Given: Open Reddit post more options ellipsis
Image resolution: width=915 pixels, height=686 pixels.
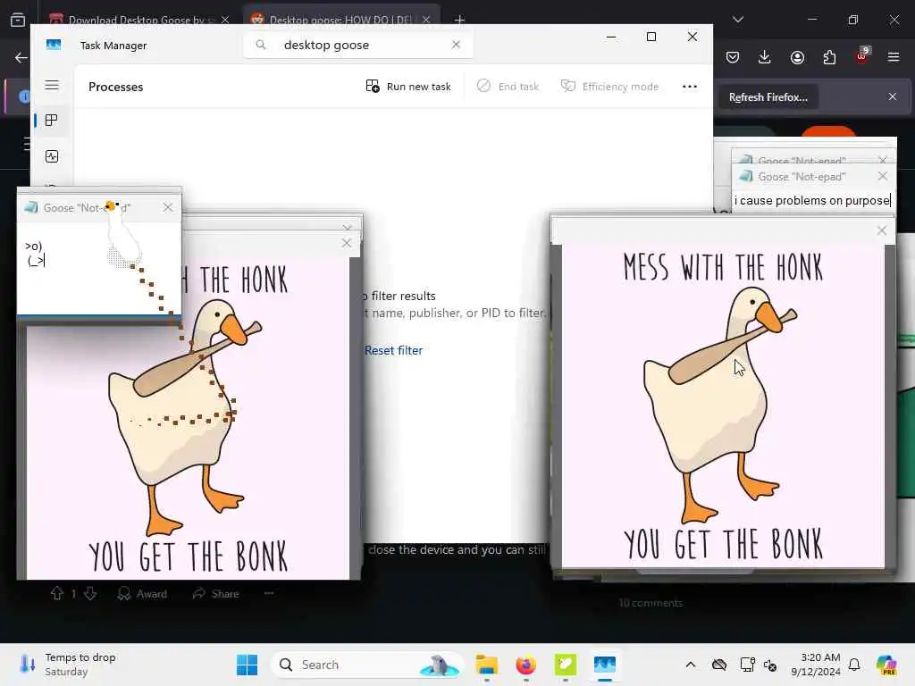Looking at the screenshot, I should pos(269,593).
